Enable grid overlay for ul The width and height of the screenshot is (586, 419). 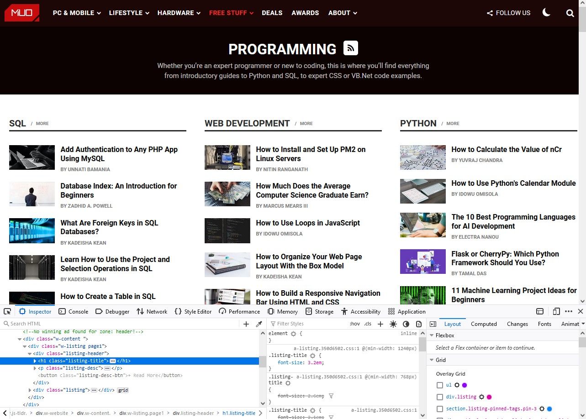click(x=440, y=385)
